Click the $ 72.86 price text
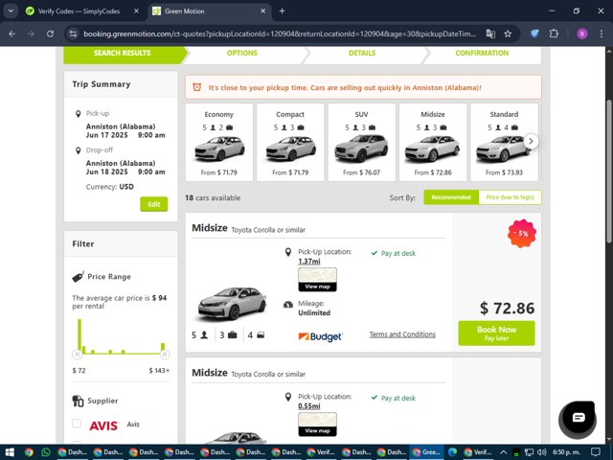Viewport: 613px width, 460px height. click(x=507, y=309)
